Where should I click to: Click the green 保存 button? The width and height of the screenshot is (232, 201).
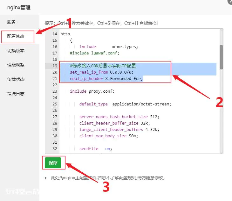(53, 163)
